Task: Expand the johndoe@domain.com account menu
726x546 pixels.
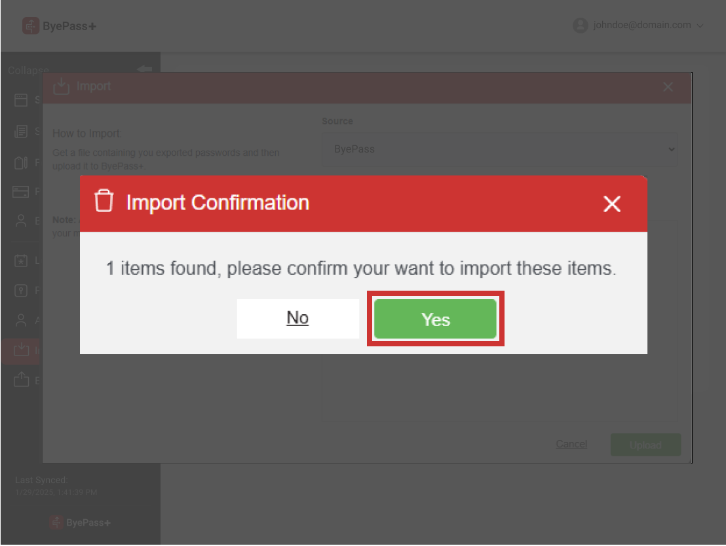Action: (638, 25)
